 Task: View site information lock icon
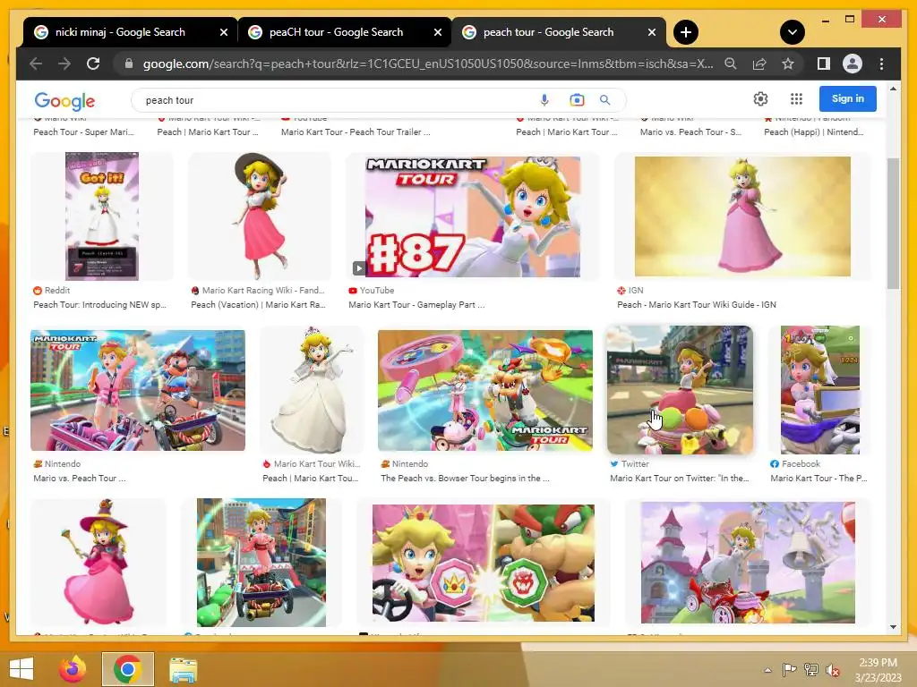[129, 64]
